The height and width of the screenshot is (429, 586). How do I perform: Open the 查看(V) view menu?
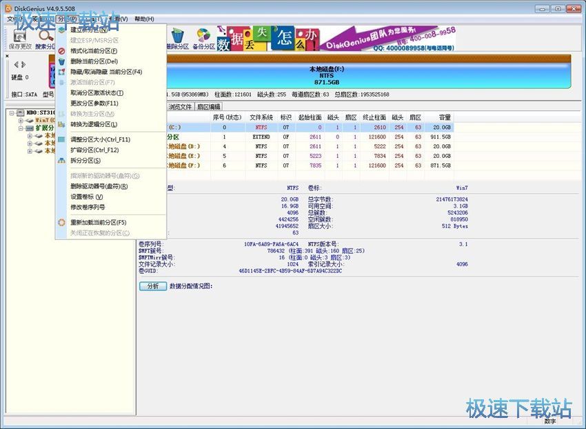click(118, 19)
